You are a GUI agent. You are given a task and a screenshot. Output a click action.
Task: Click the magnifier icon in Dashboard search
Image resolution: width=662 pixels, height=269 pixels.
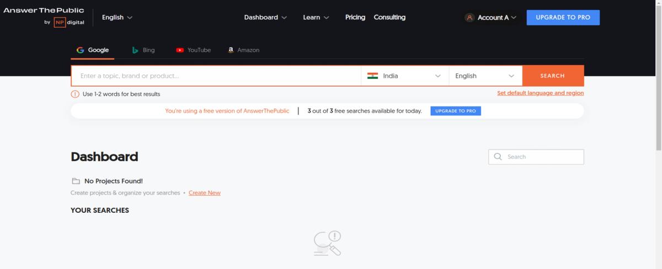pyautogui.click(x=498, y=157)
